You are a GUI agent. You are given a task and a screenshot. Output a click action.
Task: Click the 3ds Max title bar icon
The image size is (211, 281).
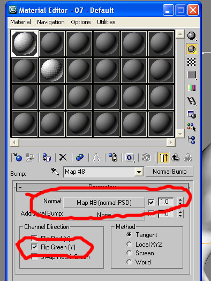click(13, 10)
